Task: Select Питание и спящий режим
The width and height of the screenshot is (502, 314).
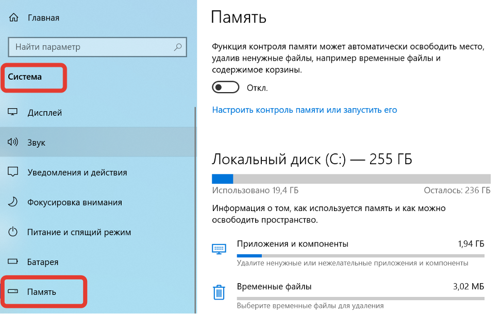Action: pyautogui.click(x=97, y=232)
